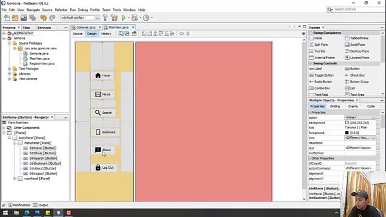Click the New File toolbar icon

[7, 17]
